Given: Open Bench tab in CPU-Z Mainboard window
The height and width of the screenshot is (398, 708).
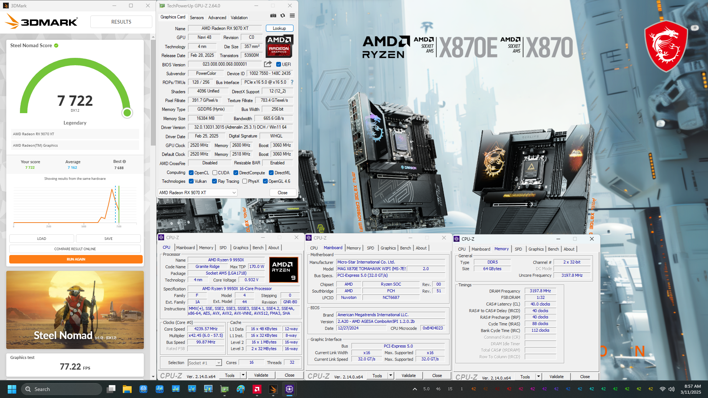Looking at the screenshot, I should (x=405, y=248).
